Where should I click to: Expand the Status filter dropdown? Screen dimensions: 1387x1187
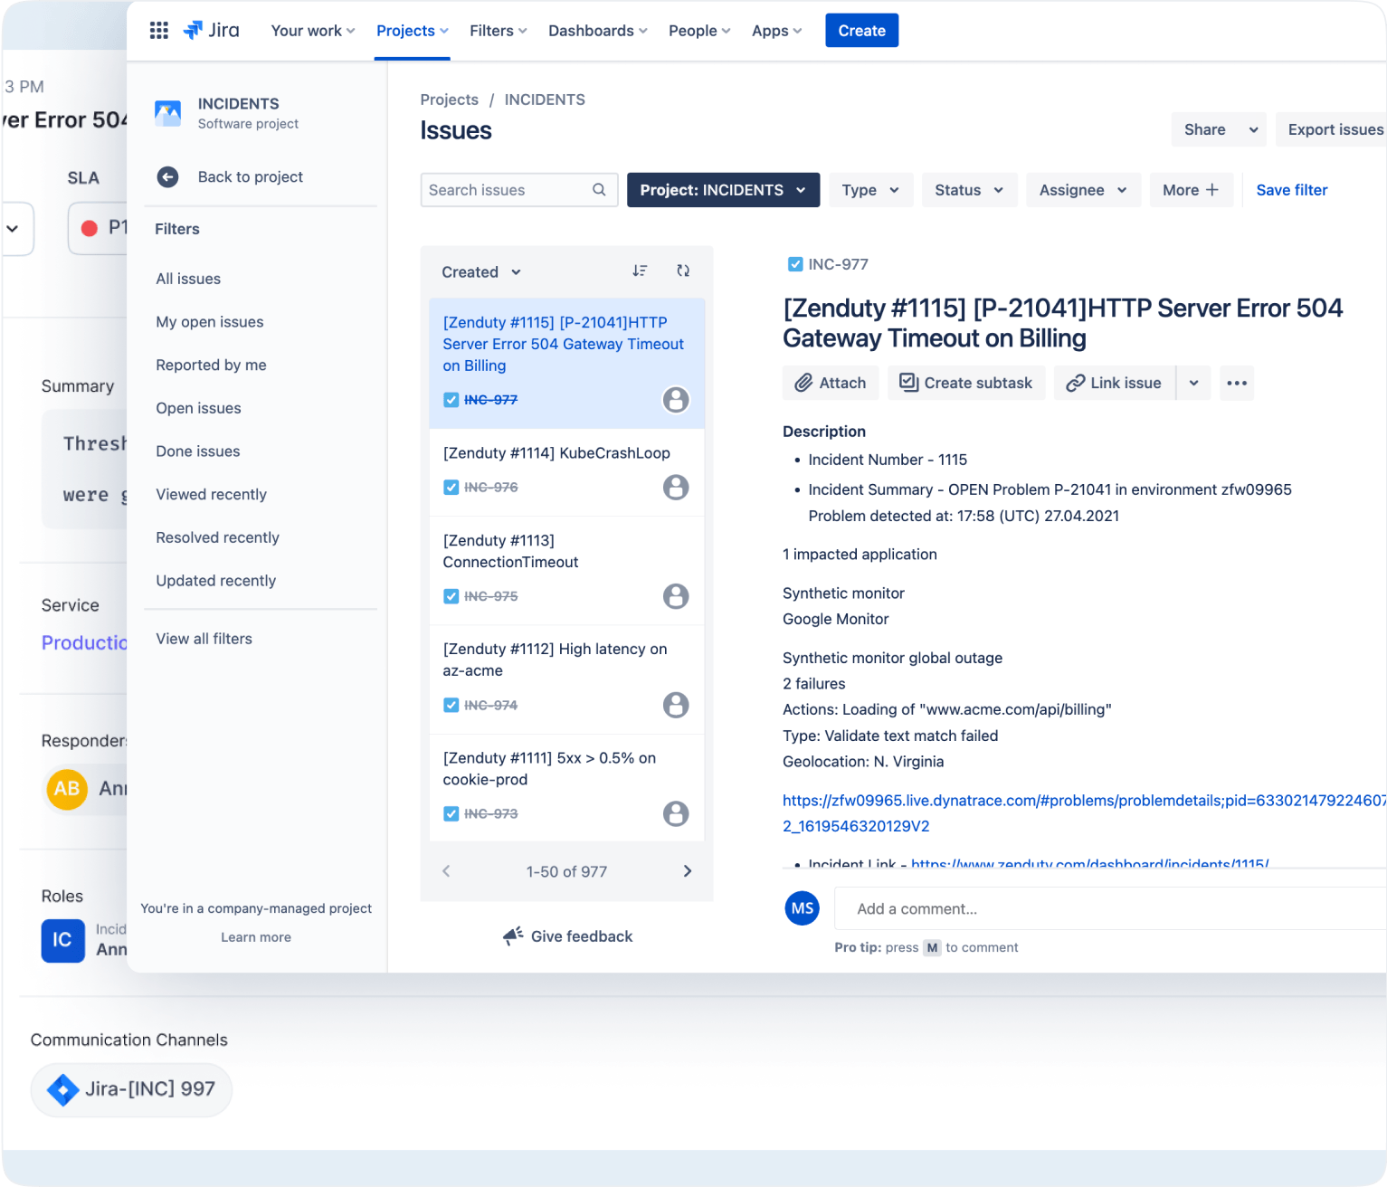(x=969, y=190)
